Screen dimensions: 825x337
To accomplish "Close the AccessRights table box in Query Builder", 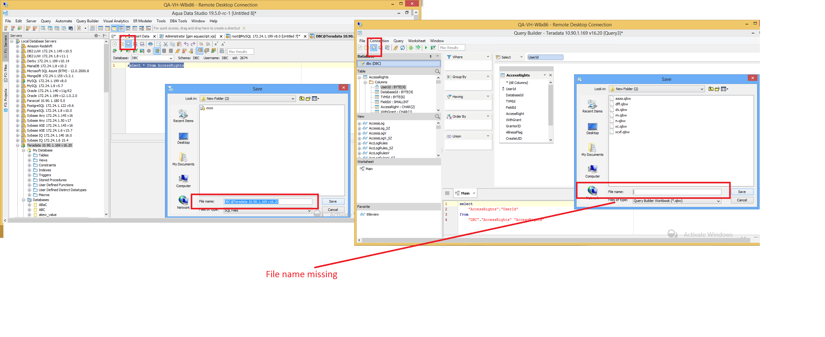I will [x=551, y=75].
